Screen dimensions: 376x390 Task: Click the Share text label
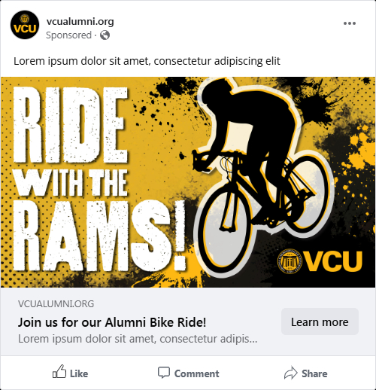(314, 373)
